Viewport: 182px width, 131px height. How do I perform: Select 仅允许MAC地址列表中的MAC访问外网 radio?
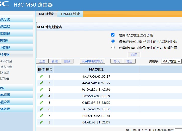point(113,41)
